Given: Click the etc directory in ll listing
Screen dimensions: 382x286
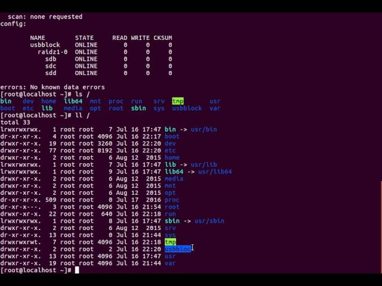Looking at the screenshot, I should pos(170,151).
